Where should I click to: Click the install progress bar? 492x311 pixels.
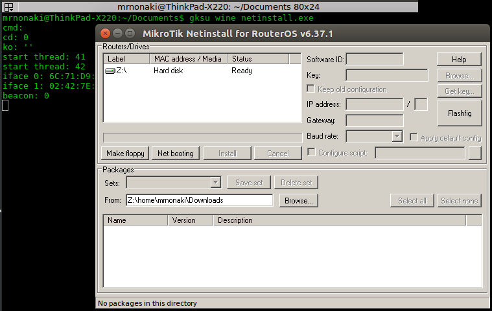click(202, 137)
